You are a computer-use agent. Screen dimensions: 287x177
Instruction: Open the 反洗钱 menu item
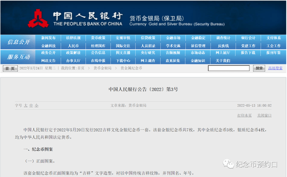223,46
